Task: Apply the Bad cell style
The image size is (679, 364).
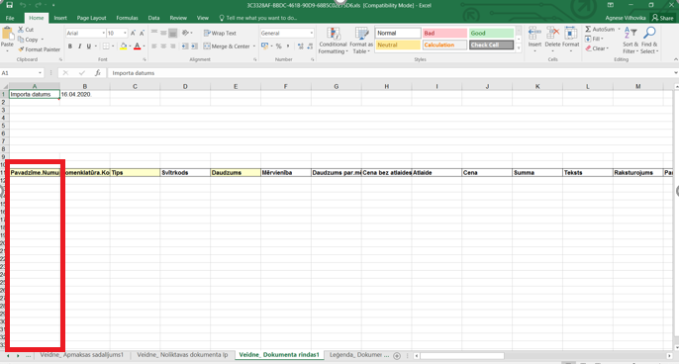Action: click(x=444, y=33)
